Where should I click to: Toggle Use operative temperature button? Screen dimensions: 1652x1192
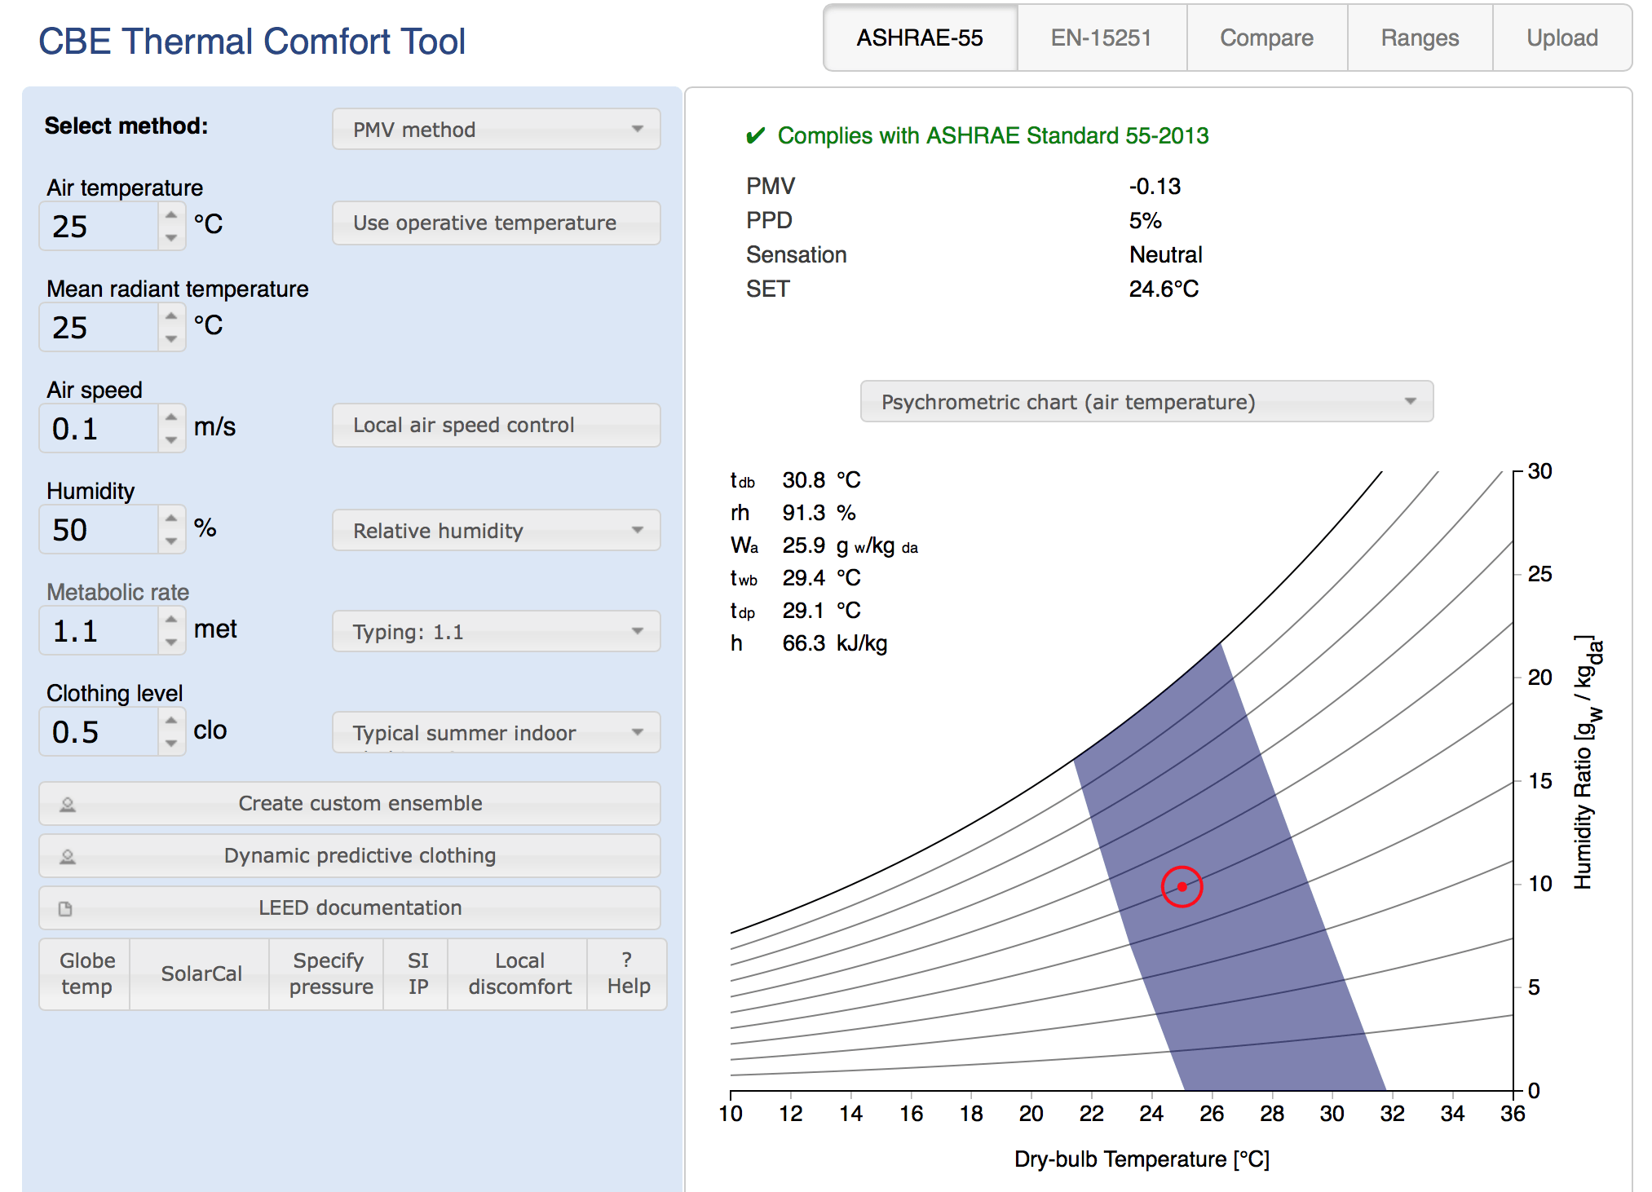[x=496, y=223]
